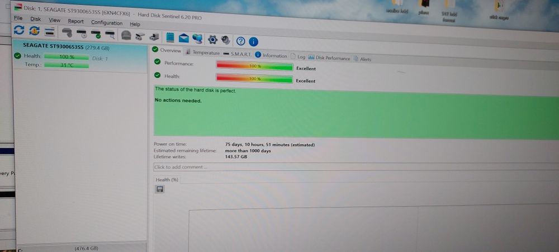Click the left panel Health 100 % bar
The width and height of the screenshot is (559, 252).
point(67,56)
